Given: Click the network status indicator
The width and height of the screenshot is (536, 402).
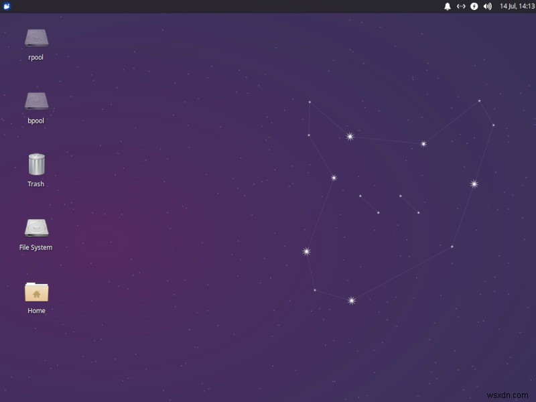Looking at the screenshot, I should 462,6.
